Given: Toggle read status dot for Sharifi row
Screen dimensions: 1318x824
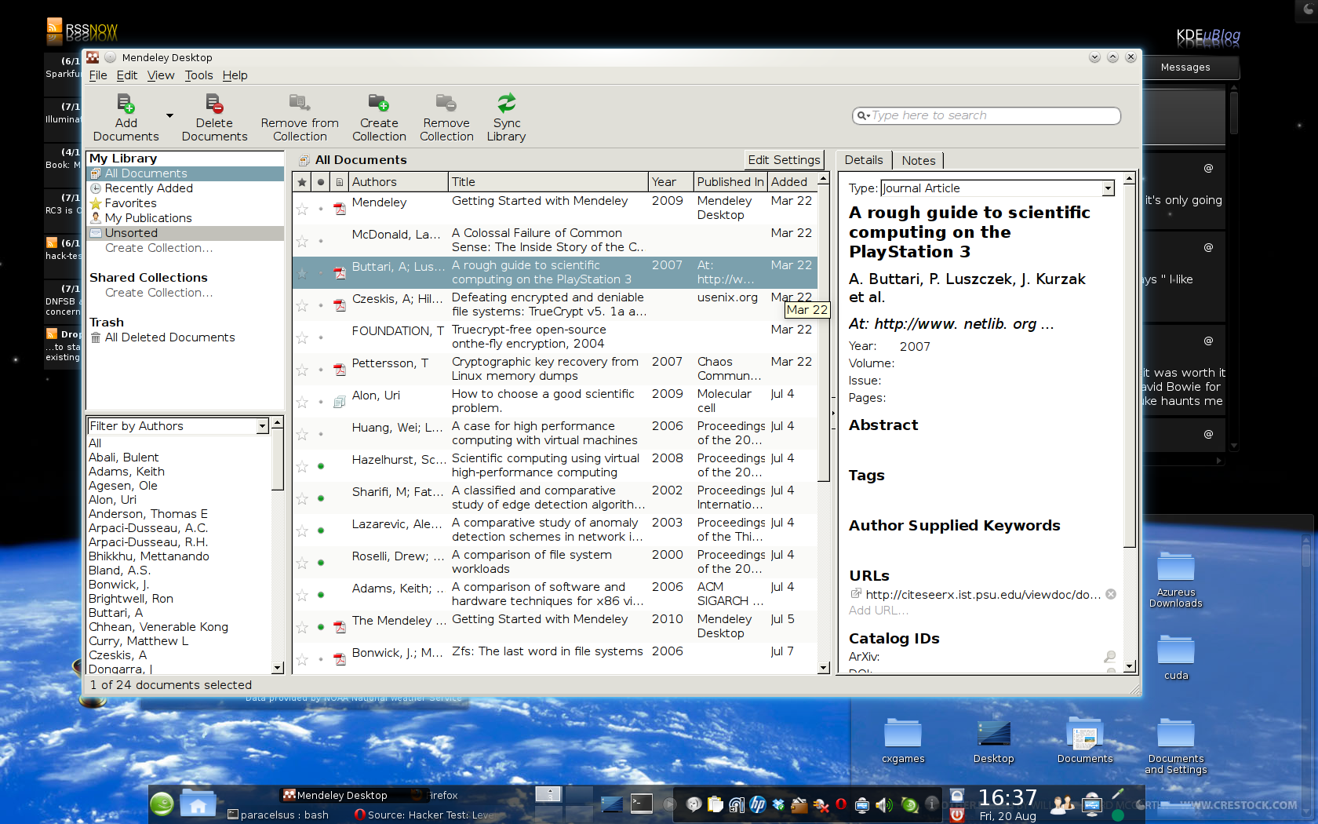Looking at the screenshot, I should 321,498.
